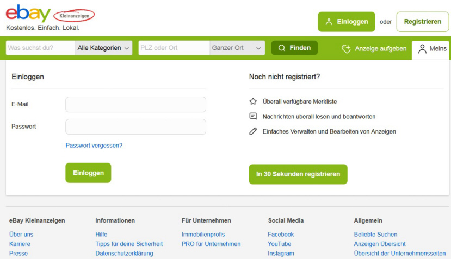Click the Informationen footer heading
The width and height of the screenshot is (451, 259).
tap(115, 220)
